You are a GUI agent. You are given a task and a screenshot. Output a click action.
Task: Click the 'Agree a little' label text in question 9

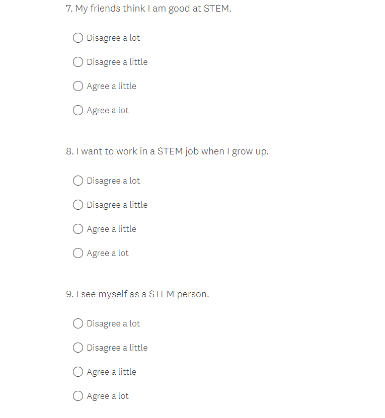click(111, 372)
